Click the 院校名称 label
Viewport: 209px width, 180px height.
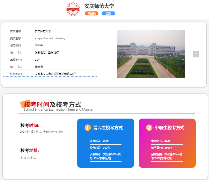16,31
